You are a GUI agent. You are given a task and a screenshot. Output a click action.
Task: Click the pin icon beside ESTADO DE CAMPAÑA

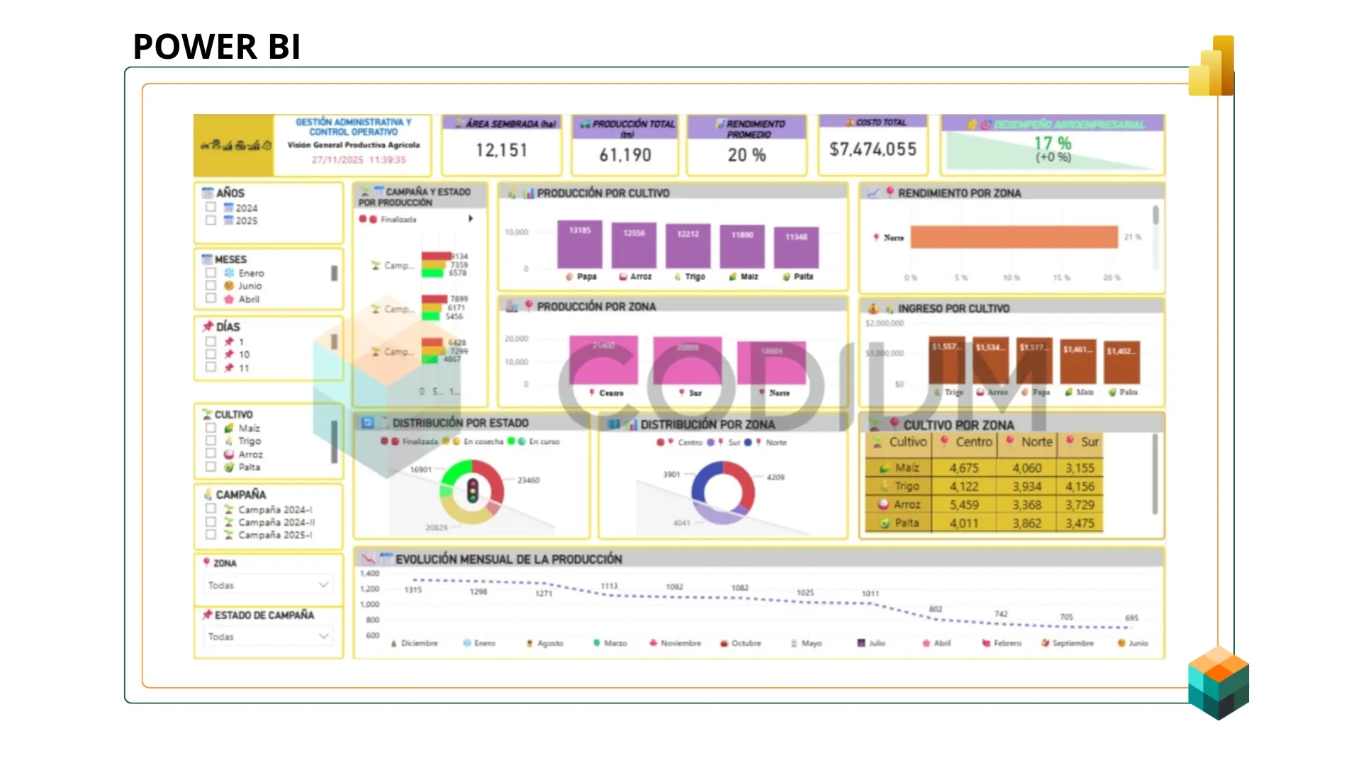point(207,615)
